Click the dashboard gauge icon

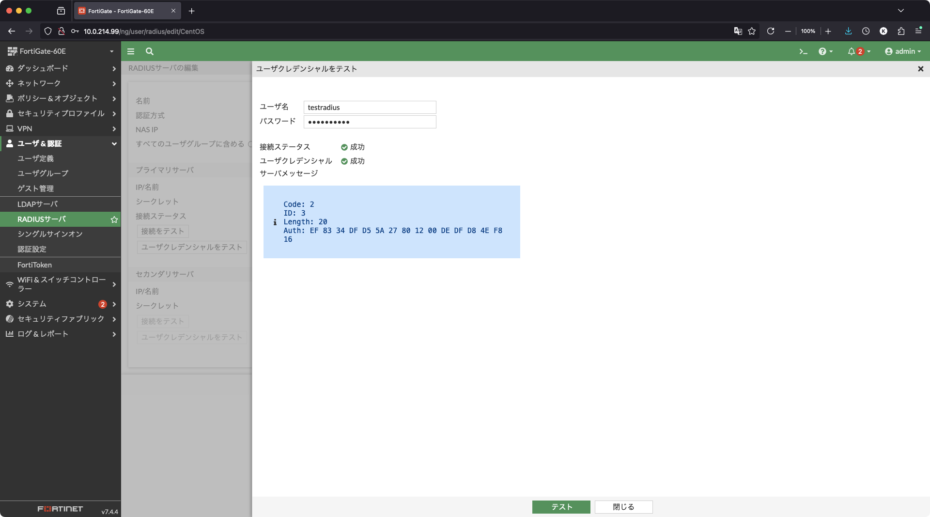9,68
